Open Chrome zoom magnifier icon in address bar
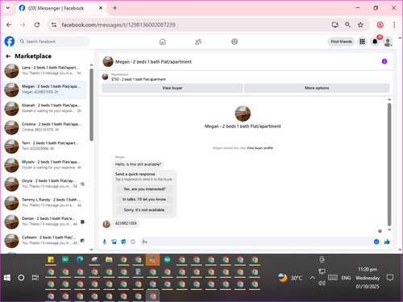Viewport: 403px width, 302px height. click(347, 25)
